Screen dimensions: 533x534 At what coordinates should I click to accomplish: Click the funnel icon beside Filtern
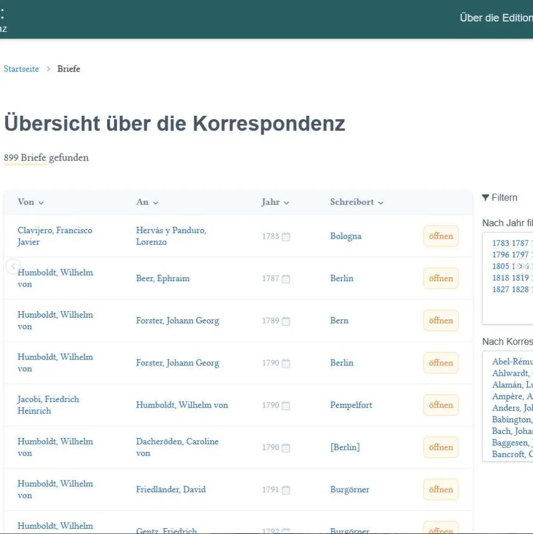click(486, 198)
